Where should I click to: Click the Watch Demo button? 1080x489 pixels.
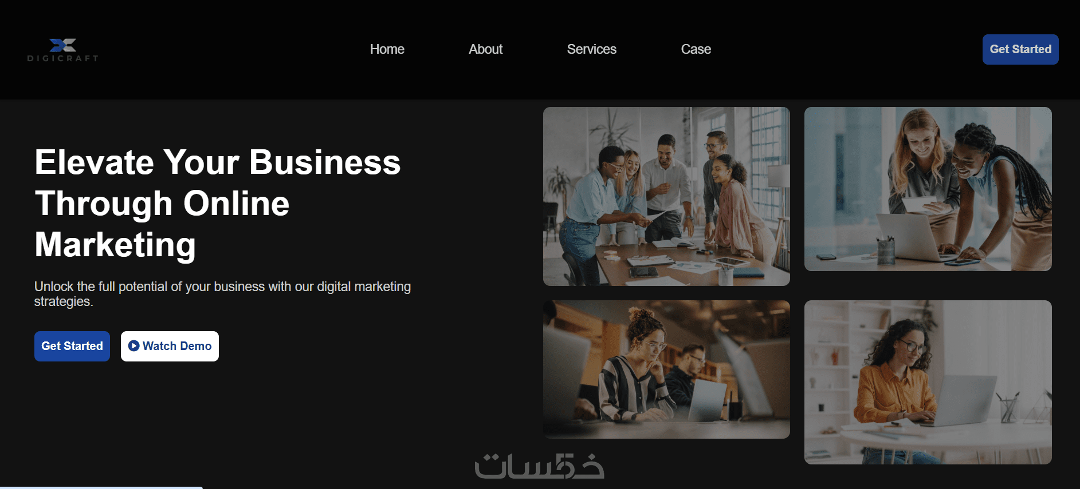pos(170,346)
